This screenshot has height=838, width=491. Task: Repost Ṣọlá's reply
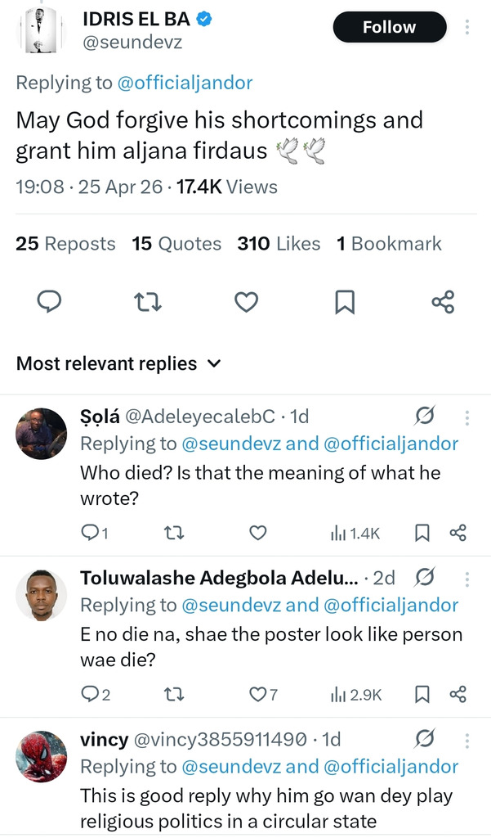tap(174, 534)
